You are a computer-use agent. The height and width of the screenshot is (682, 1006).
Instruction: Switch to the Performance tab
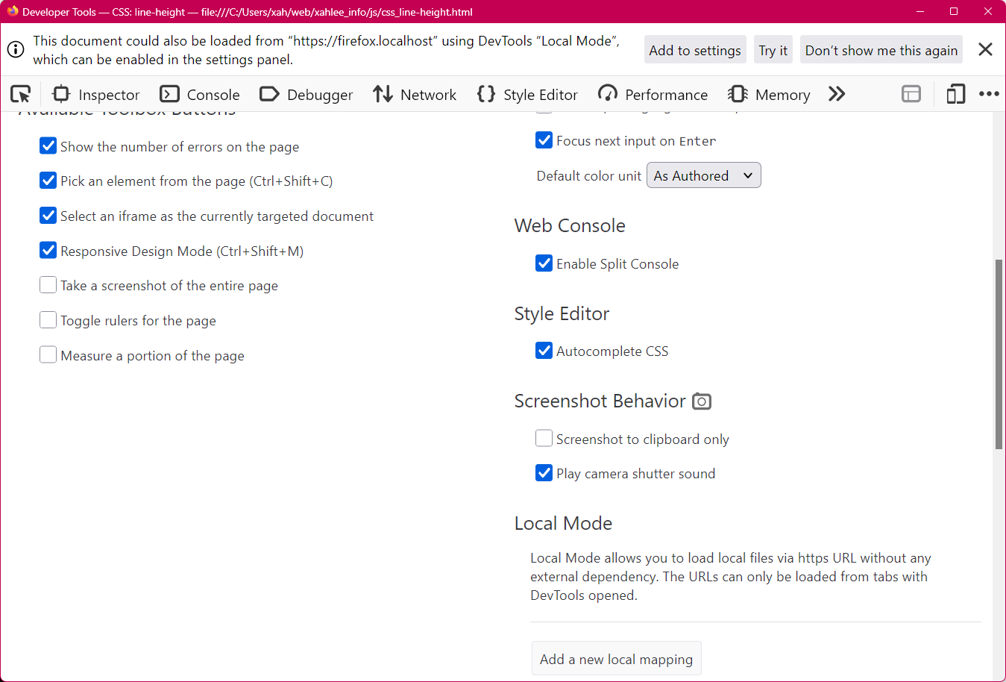coord(653,94)
